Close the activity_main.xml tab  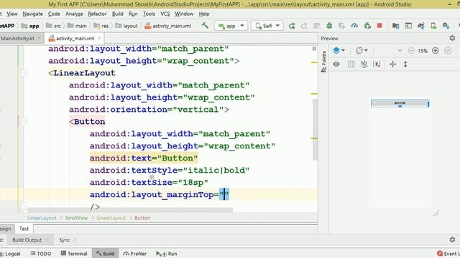99,38
